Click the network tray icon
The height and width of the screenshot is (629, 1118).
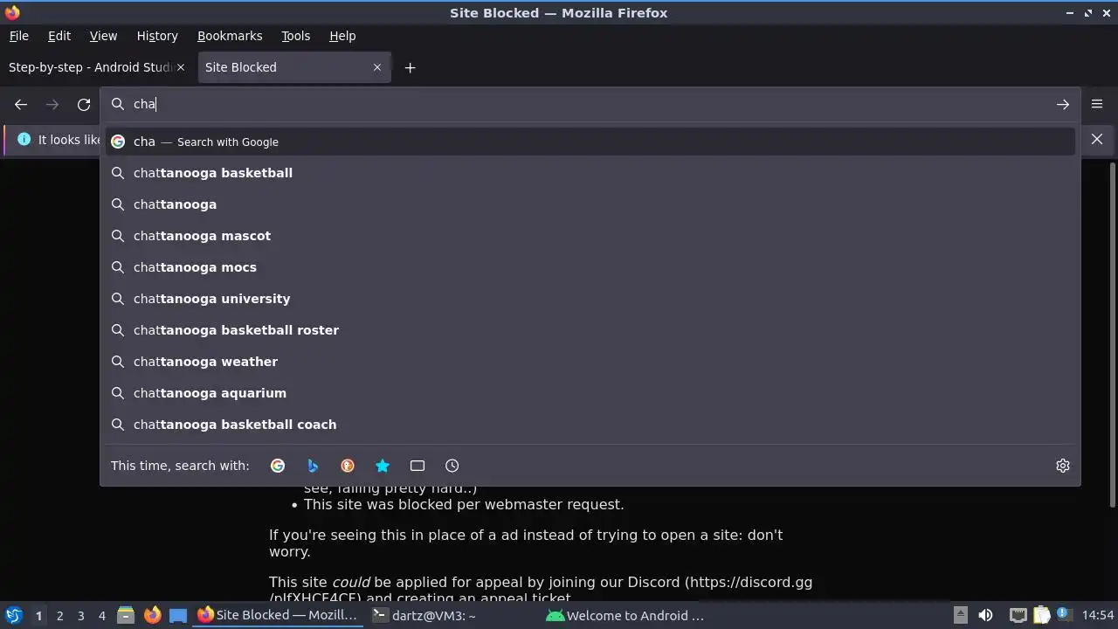1018,616
